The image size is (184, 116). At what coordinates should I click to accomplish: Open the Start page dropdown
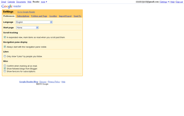(27, 27)
